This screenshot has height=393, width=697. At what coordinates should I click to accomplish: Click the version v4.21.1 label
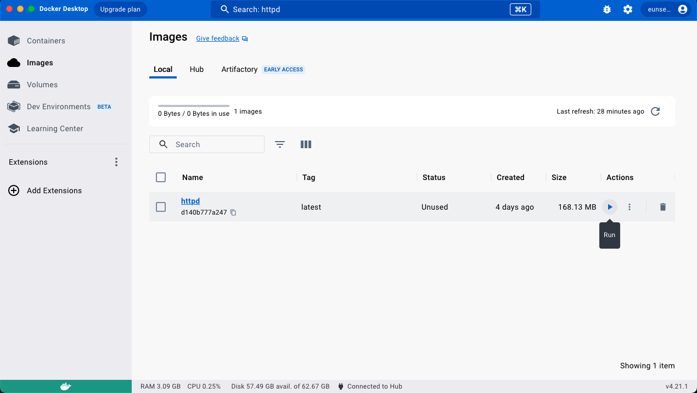point(677,386)
